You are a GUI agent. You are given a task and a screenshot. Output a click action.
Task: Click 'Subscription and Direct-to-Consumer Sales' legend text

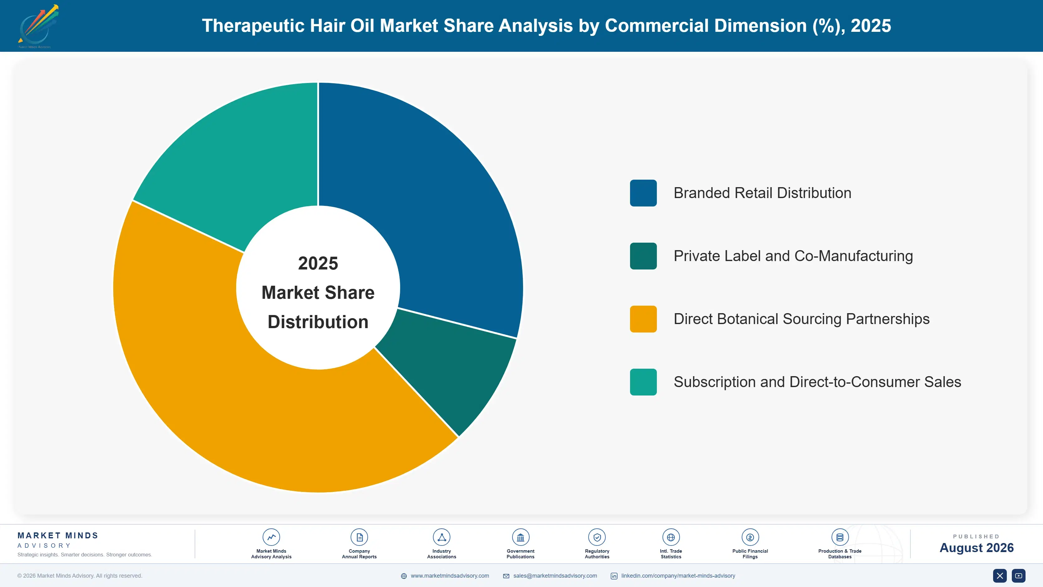(817, 382)
